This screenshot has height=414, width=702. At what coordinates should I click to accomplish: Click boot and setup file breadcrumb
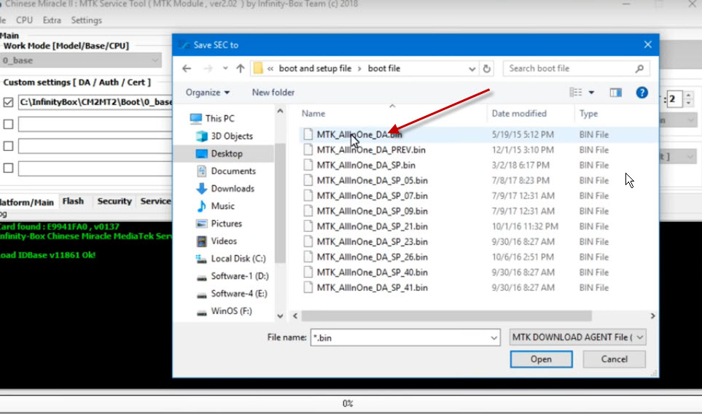(x=315, y=69)
